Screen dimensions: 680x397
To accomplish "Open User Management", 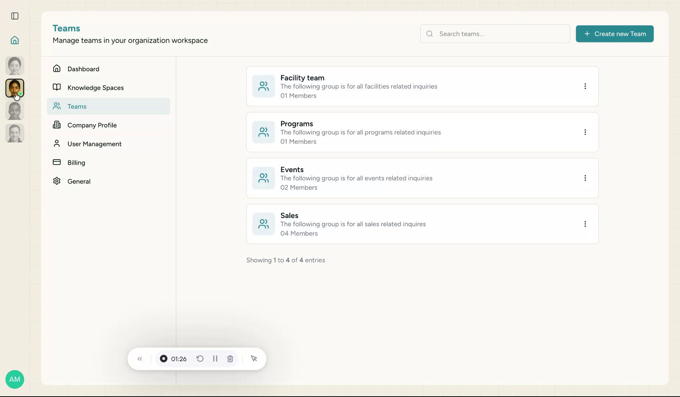I will [x=94, y=144].
